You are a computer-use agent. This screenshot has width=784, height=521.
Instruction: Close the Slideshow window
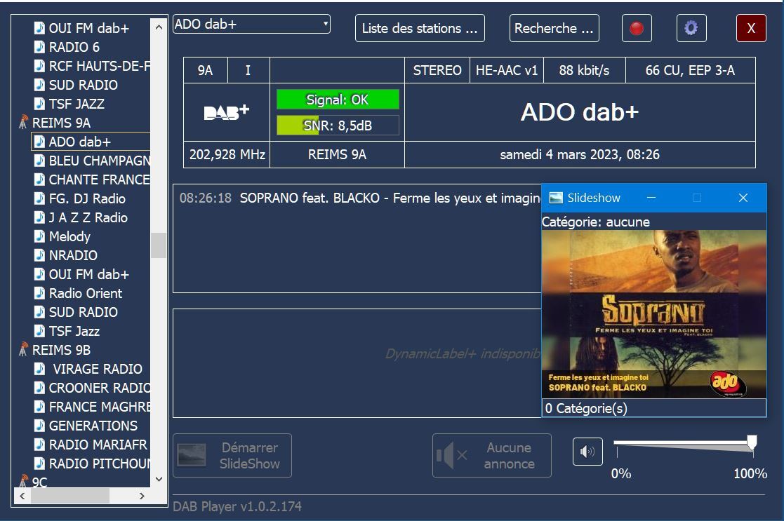pyautogui.click(x=743, y=198)
